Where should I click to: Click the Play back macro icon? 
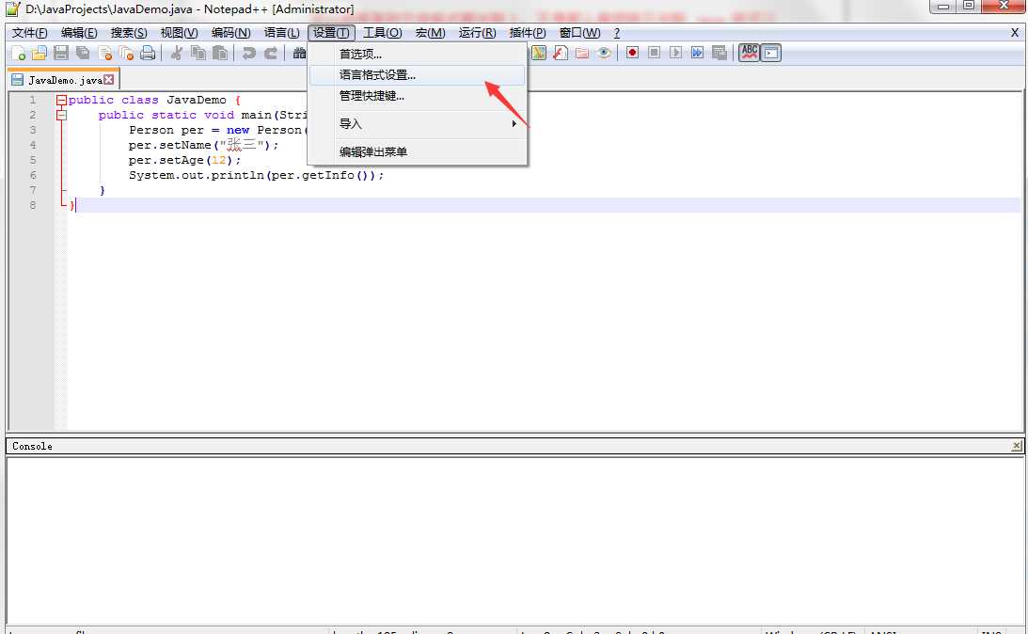pyautogui.click(x=675, y=53)
